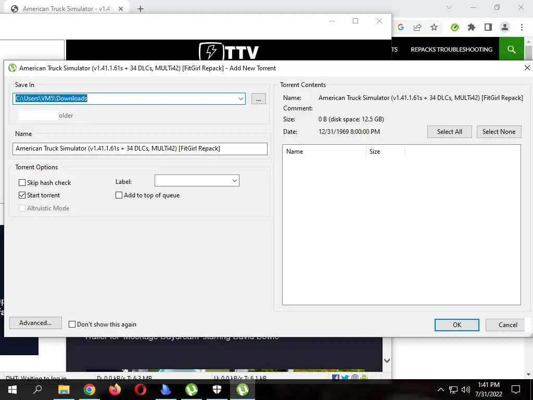Image resolution: width=533 pixels, height=400 pixels.
Task: Click Select All files button
Action: point(449,132)
